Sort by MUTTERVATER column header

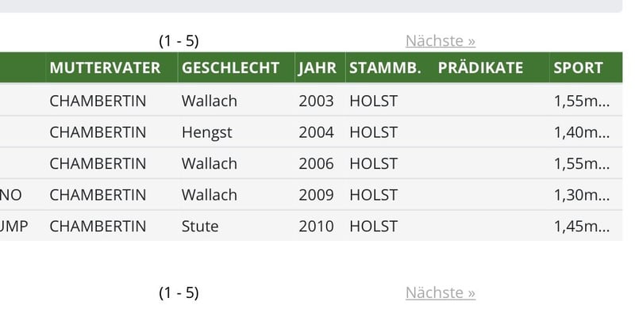click(x=105, y=67)
